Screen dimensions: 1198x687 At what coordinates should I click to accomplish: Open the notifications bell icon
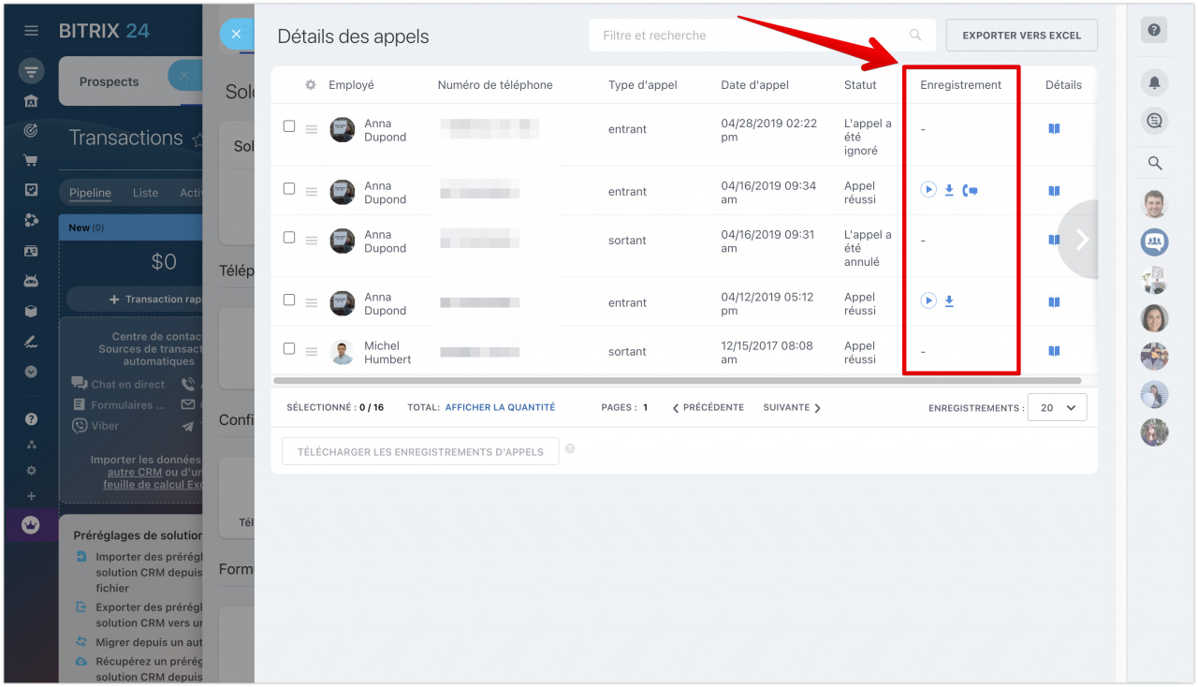click(x=1154, y=82)
